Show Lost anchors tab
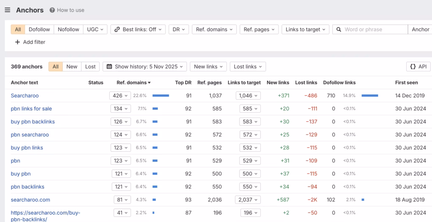The width and height of the screenshot is (432, 222). (90, 66)
